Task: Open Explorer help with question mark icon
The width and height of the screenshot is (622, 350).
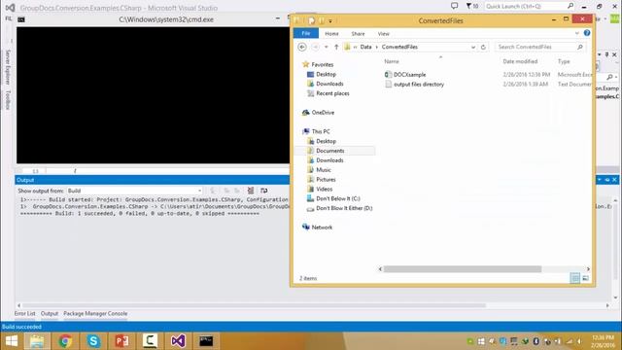Action: click(587, 33)
